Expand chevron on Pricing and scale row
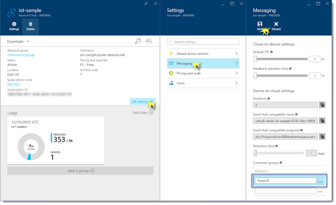The image size is (336, 205). pos(237,73)
